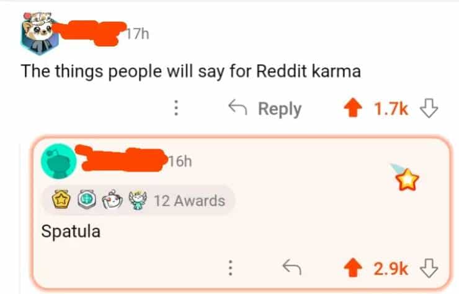Click the 17h timestamp

point(138,34)
